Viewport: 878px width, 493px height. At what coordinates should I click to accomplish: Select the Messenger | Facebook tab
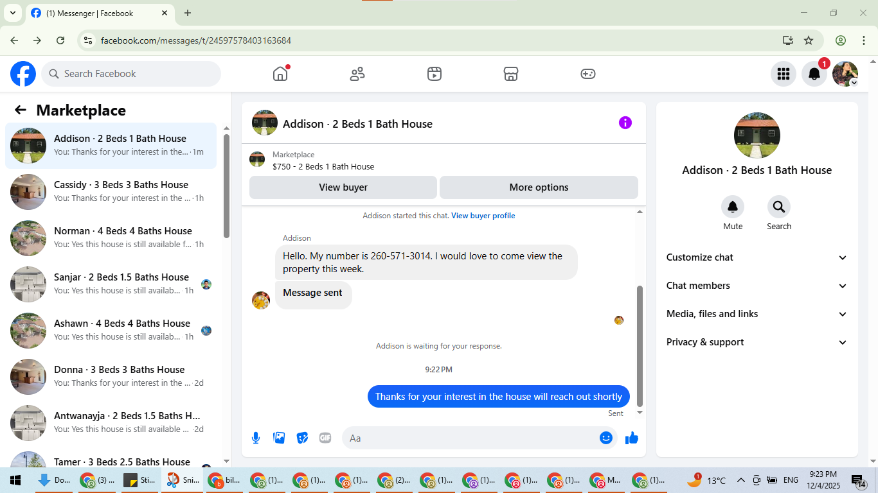pyautogui.click(x=98, y=13)
